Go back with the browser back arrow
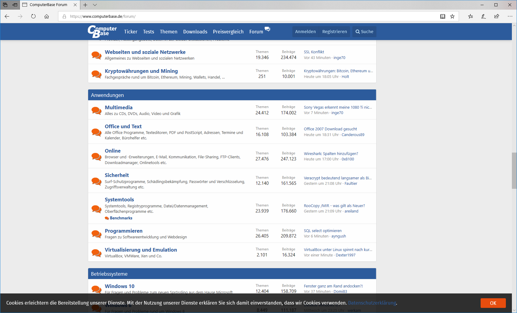Image resolution: width=517 pixels, height=313 pixels. 7,16
